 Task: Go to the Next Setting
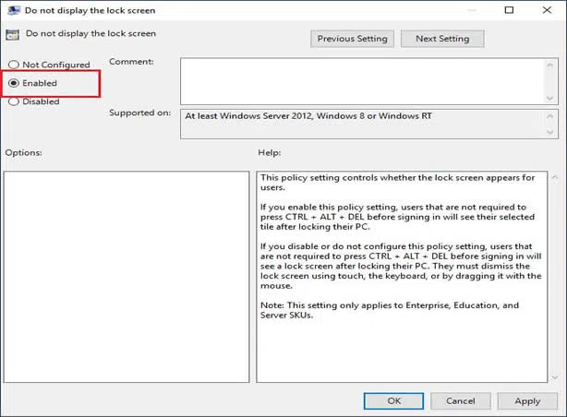[x=442, y=39]
